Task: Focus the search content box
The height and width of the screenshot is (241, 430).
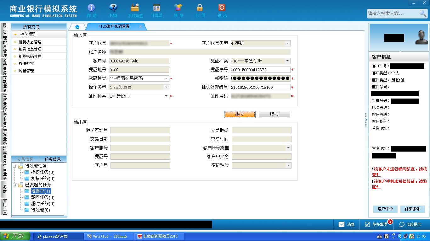Action: coord(393,13)
